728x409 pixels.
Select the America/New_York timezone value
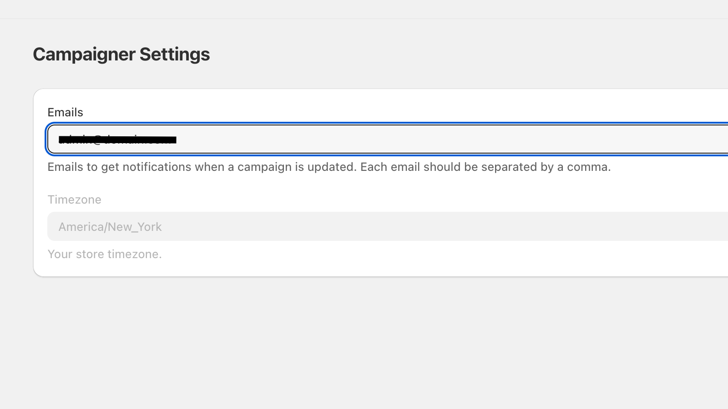click(110, 226)
